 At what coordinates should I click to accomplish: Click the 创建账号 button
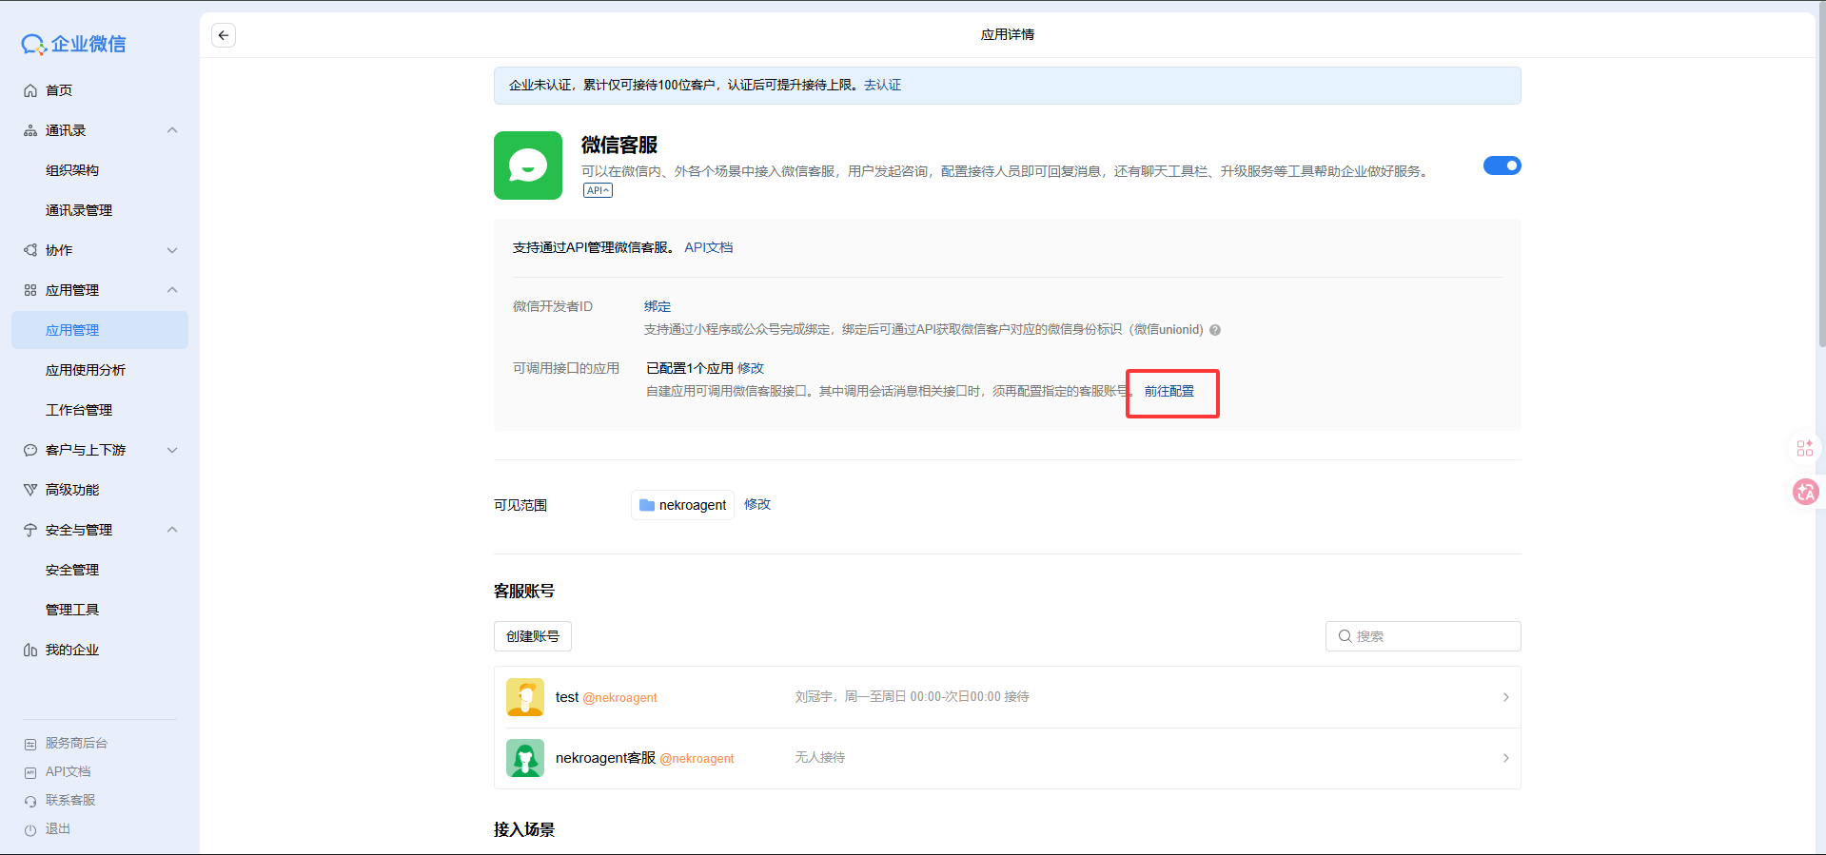533,636
